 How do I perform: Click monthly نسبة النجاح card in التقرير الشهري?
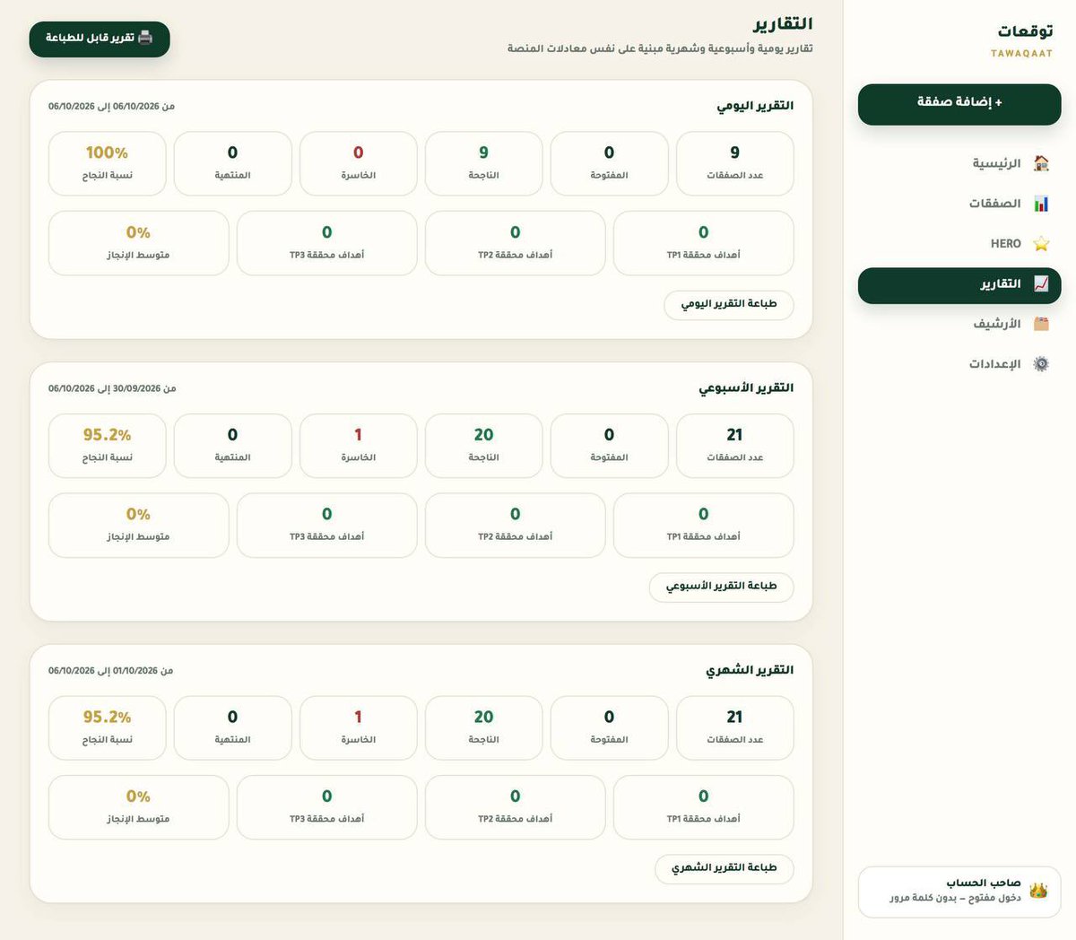pos(107,727)
